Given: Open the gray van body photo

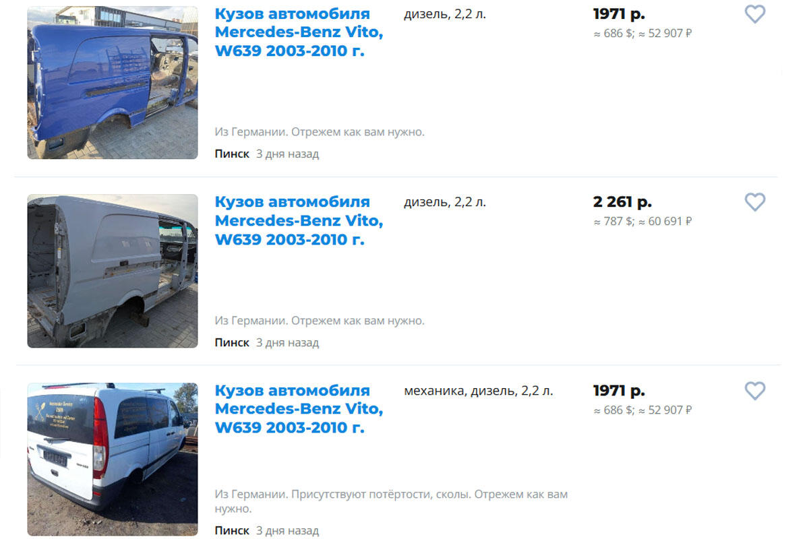Looking at the screenshot, I should coord(113,271).
